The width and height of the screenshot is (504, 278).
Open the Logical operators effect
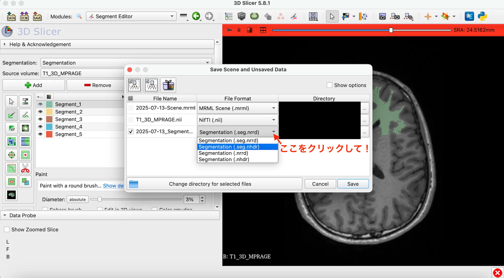25,182
